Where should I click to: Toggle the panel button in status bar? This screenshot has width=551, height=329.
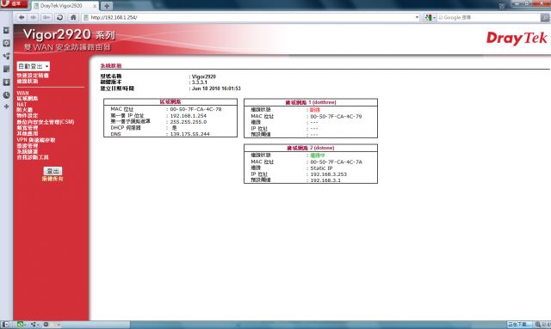click(x=6, y=325)
